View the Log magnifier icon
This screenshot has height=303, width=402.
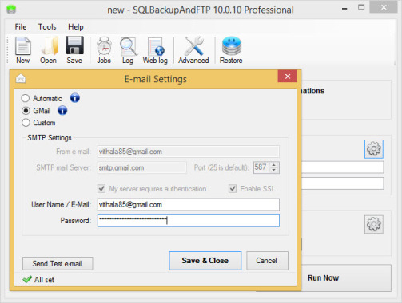tap(128, 50)
